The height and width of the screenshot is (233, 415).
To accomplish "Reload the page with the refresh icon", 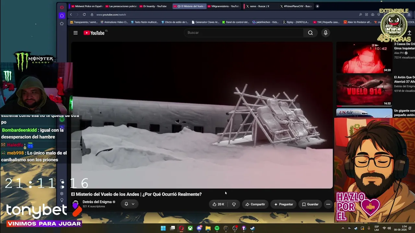I will pos(84,15).
